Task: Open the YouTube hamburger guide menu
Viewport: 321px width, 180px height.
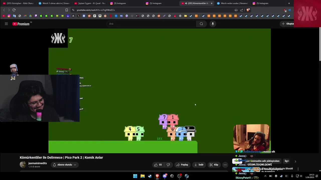Action: (6, 24)
